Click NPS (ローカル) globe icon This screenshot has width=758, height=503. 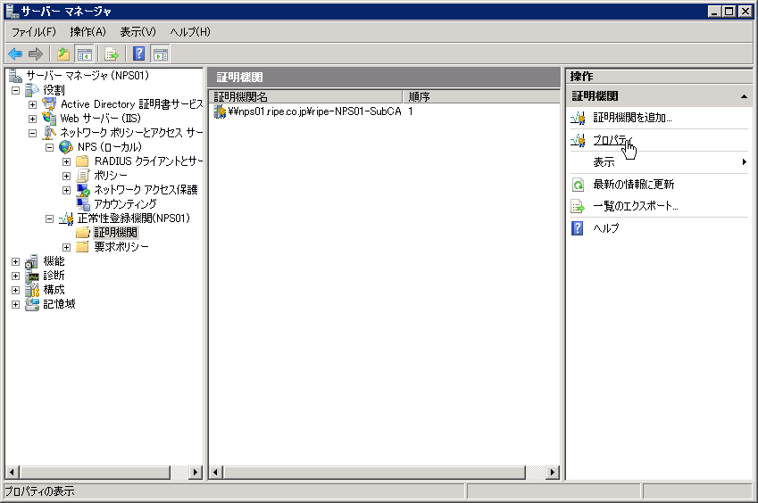66,147
